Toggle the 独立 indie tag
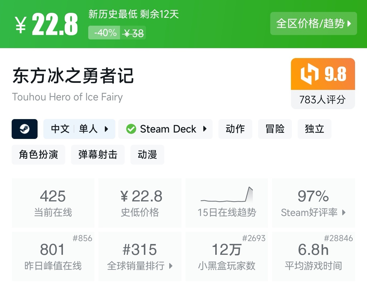Image resolution: width=367 pixels, height=284 pixels. [314, 129]
